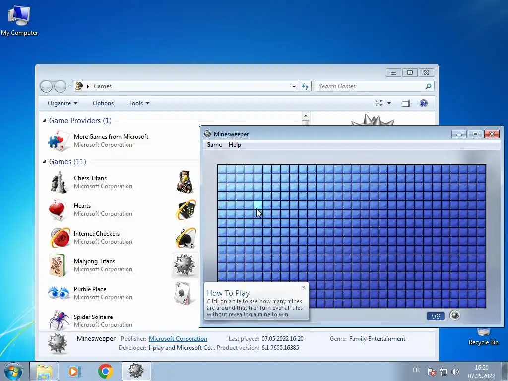The width and height of the screenshot is (508, 381).
Task: Select the king card game icon
Action: [185, 182]
